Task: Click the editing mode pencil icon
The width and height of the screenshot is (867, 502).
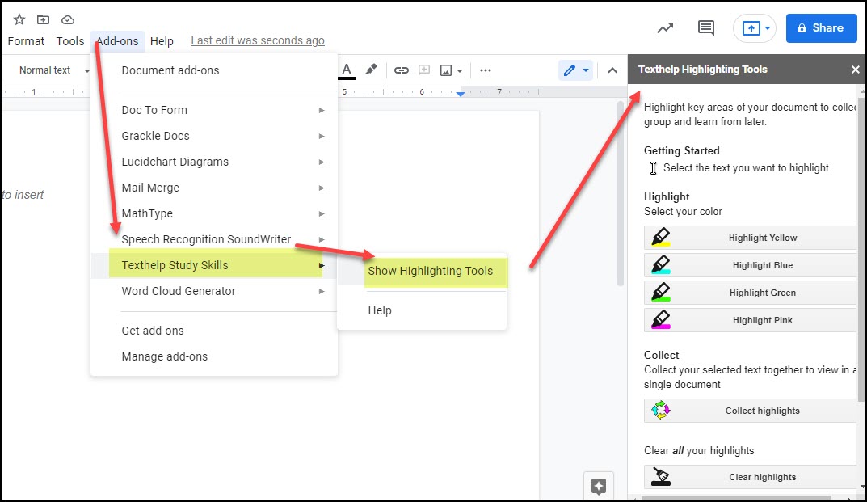Action: point(569,70)
